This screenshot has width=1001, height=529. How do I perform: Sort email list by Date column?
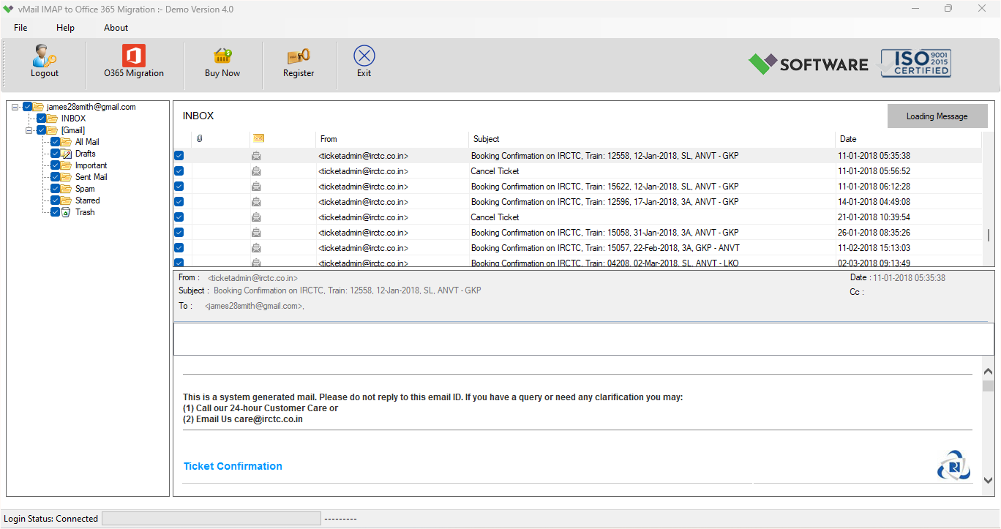tap(908, 139)
